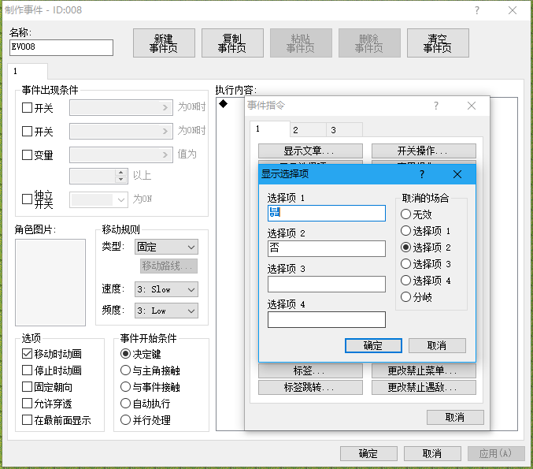The height and width of the screenshot is (469, 533).
Task: Click 新建事件页 button
Action: tap(164, 43)
